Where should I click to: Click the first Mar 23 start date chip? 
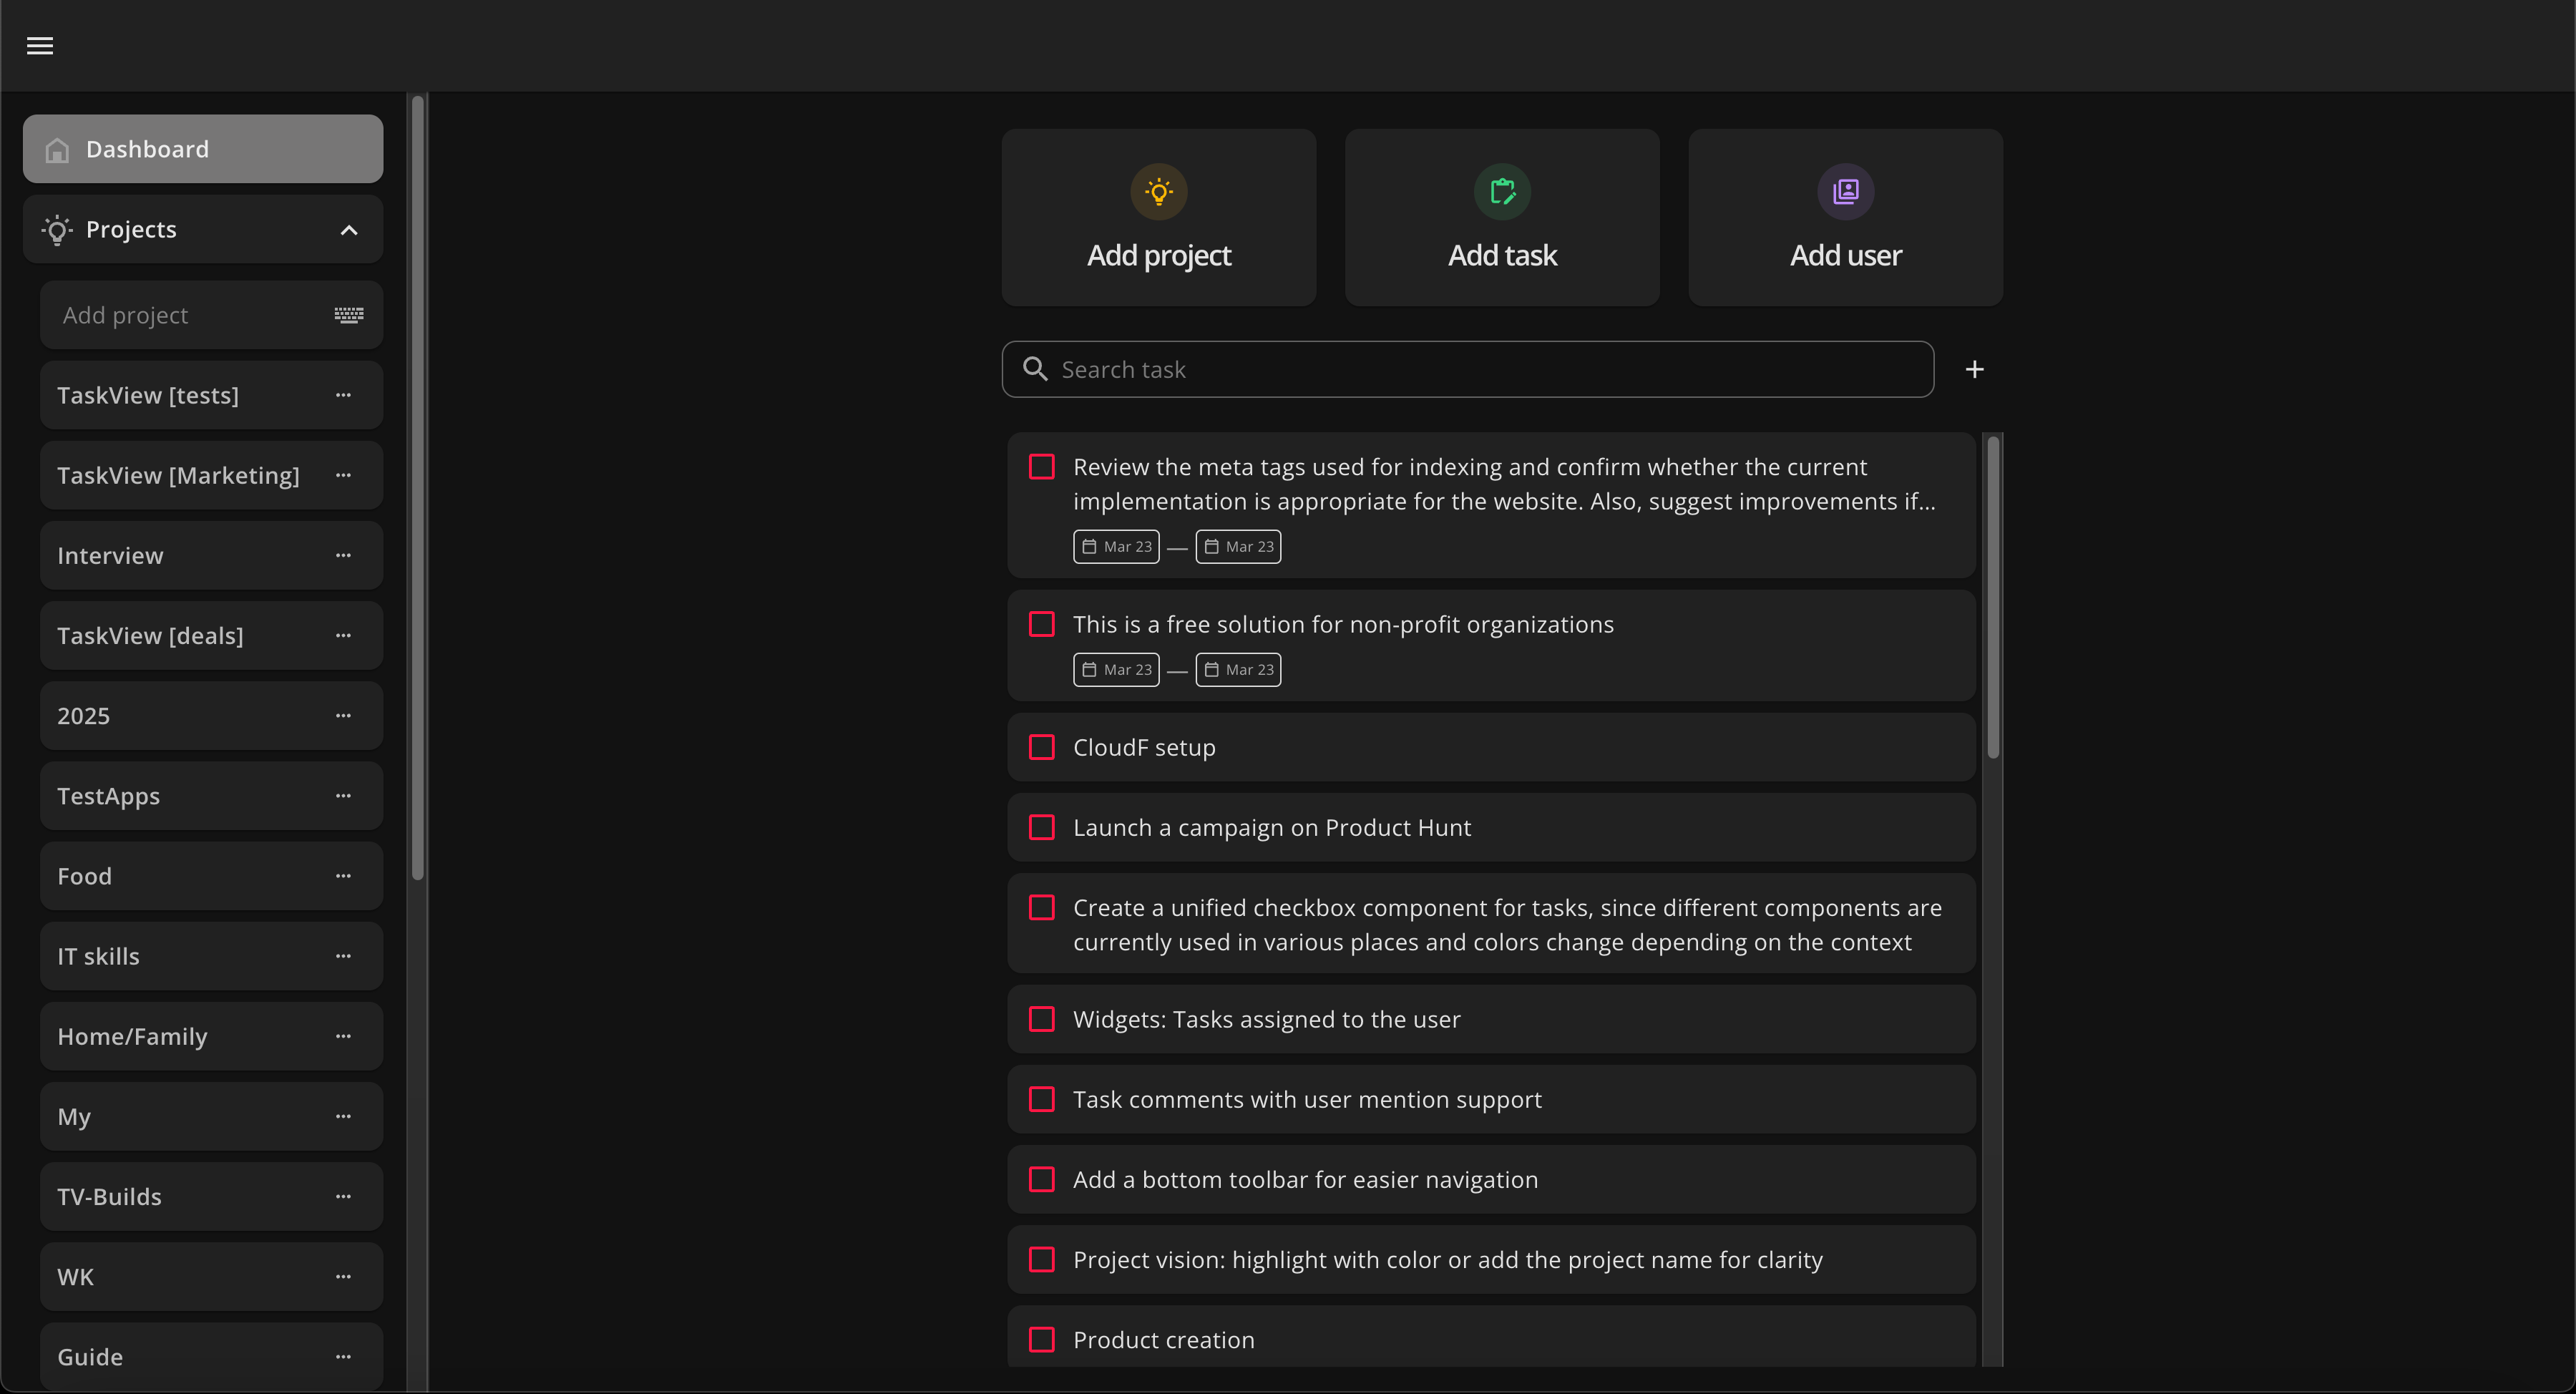(x=1116, y=546)
